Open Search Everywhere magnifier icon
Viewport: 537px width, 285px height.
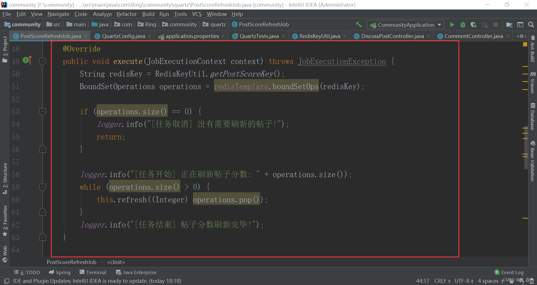click(x=531, y=25)
